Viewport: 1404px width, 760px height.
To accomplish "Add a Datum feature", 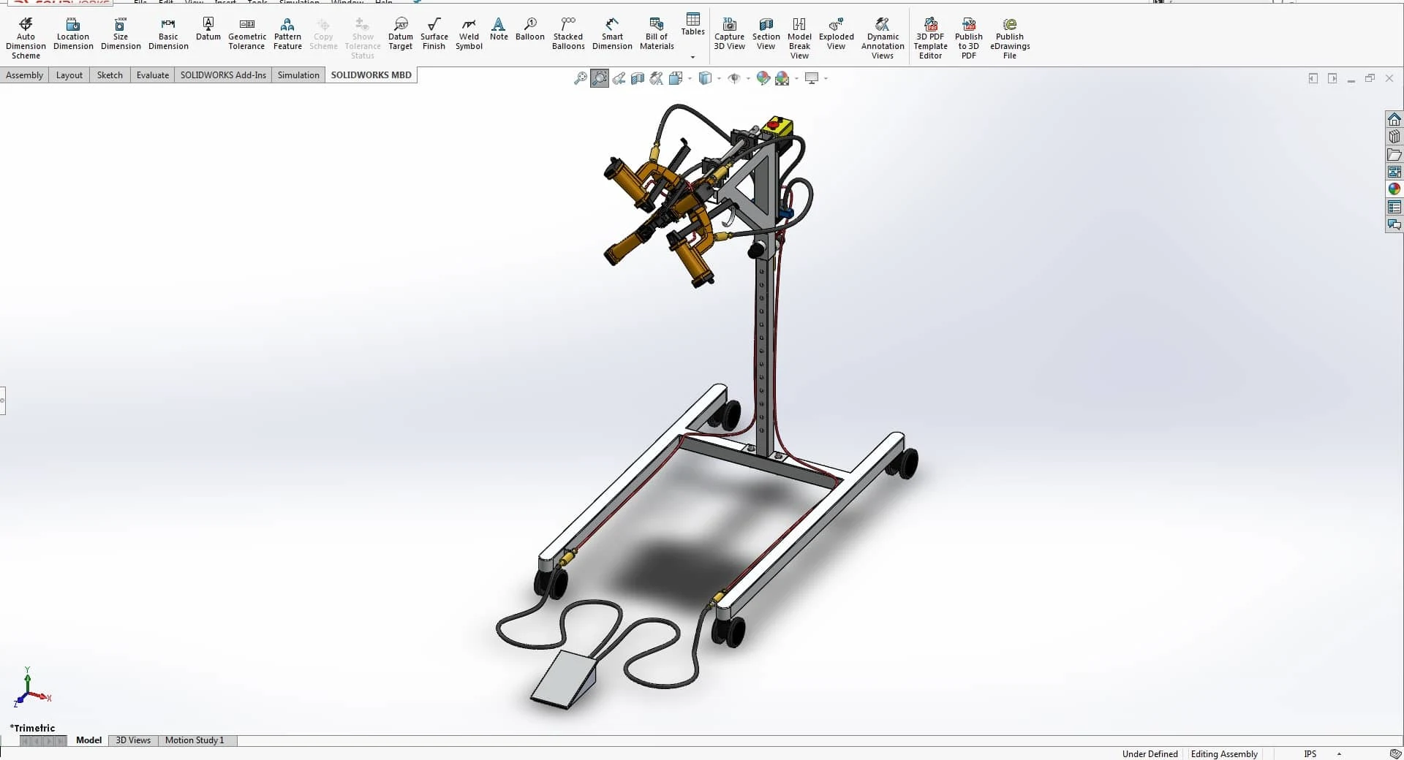I will 208,29.
